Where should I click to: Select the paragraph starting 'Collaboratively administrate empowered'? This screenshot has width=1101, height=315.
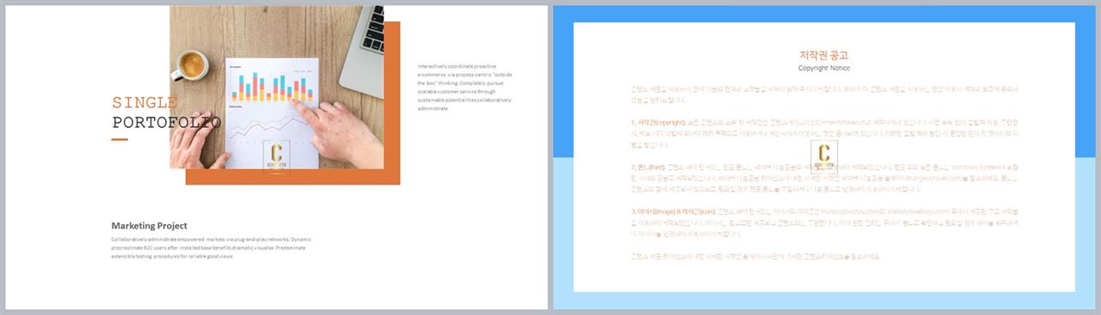211,247
